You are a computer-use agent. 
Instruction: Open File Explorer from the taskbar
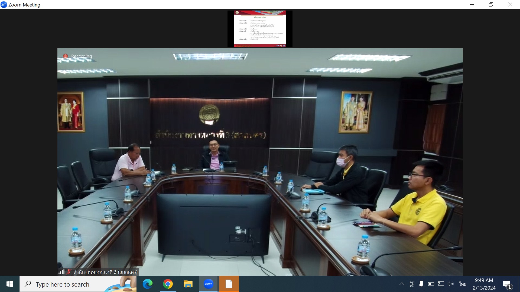pyautogui.click(x=188, y=284)
